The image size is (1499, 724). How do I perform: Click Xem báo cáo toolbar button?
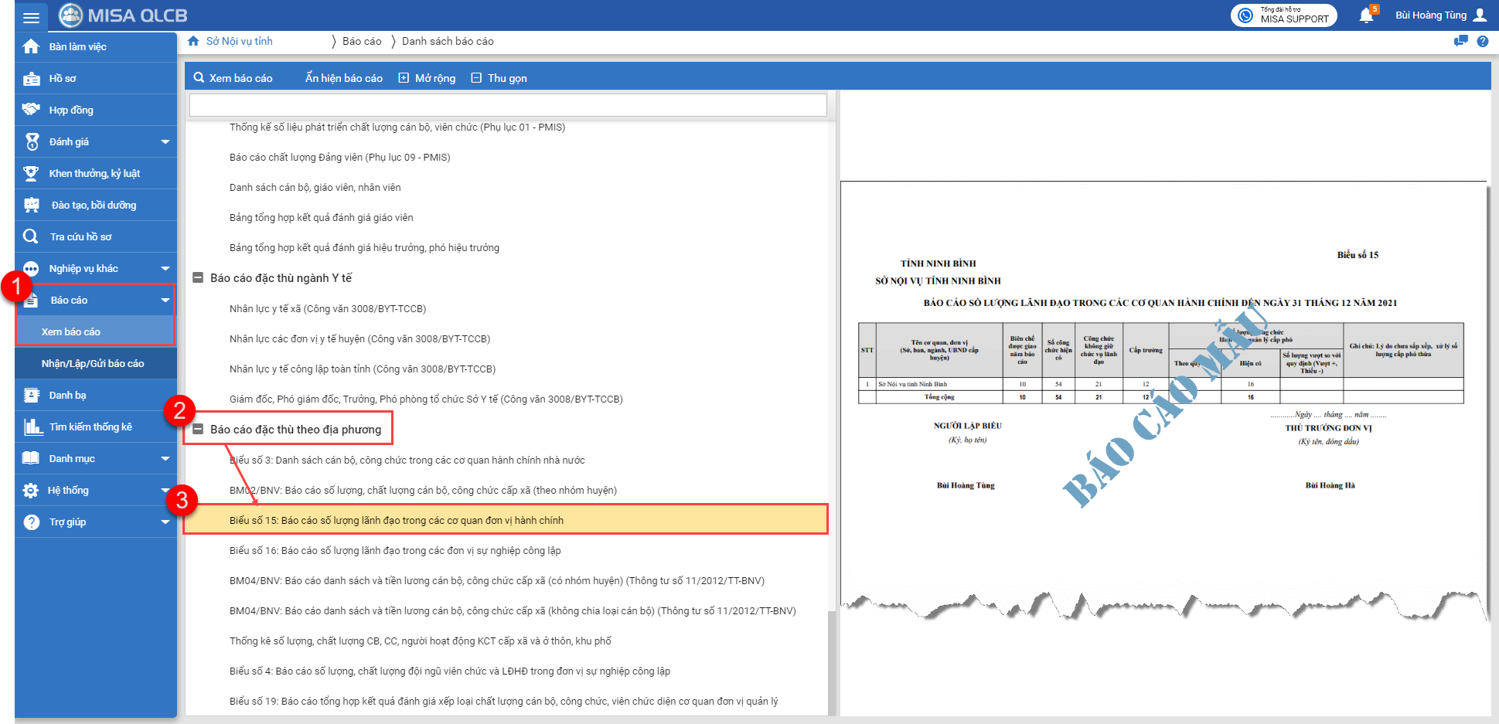tap(233, 79)
